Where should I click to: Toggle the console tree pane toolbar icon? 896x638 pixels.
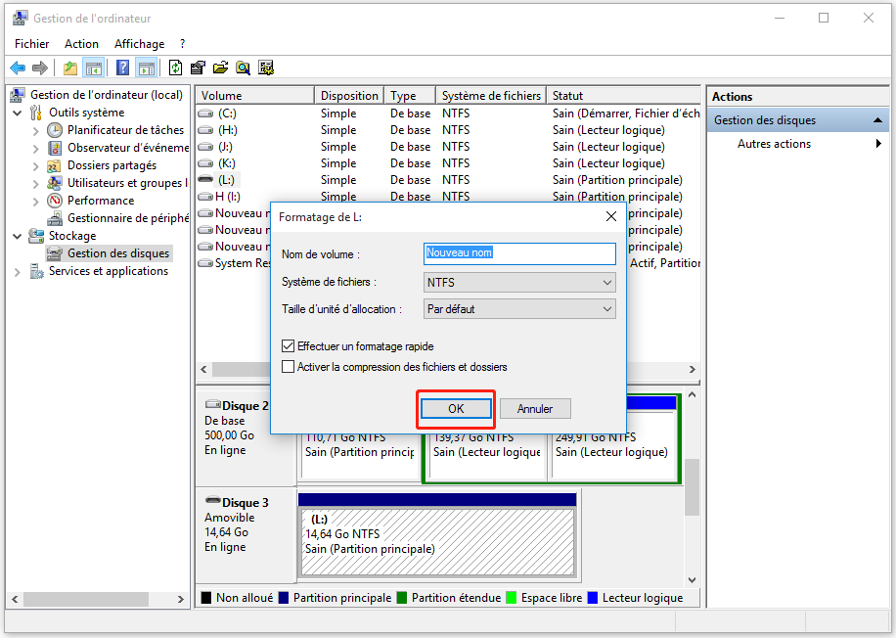click(x=94, y=68)
